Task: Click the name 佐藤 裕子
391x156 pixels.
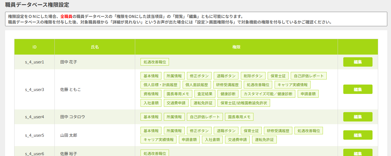Action: click(69, 154)
